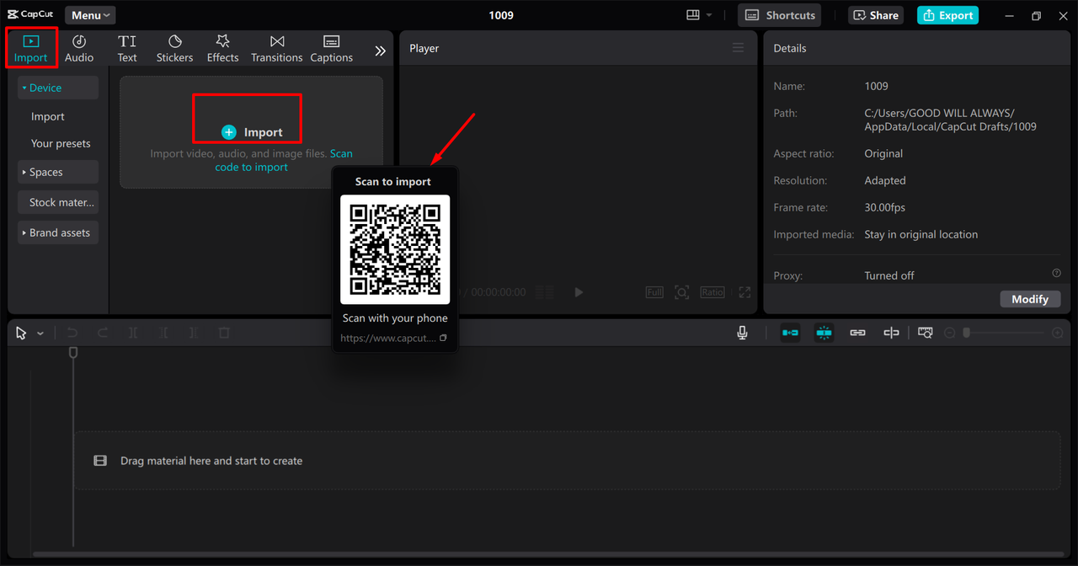Click the Share button
Screen dimensions: 1078x566
pos(876,15)
